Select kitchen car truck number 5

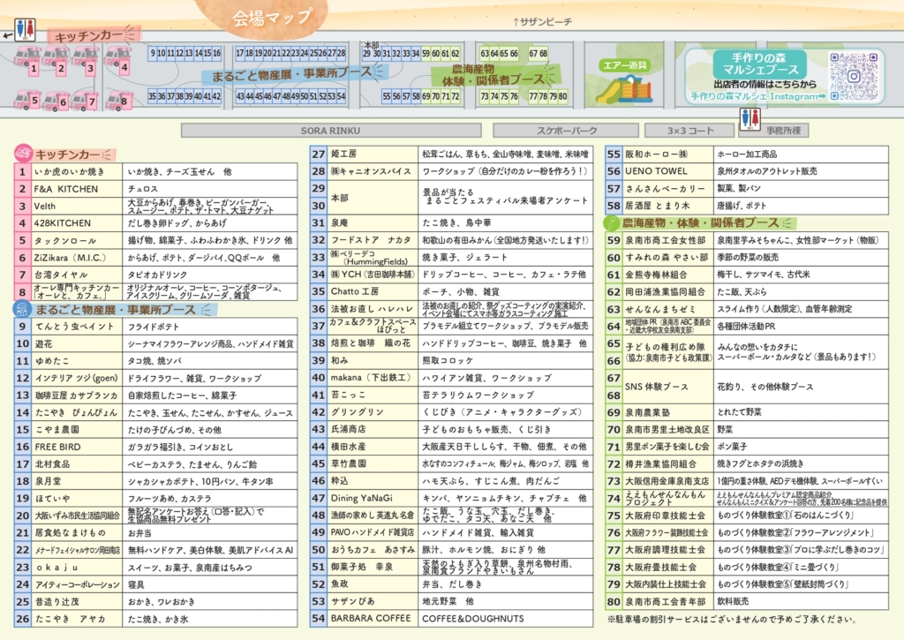coord(27,100)
